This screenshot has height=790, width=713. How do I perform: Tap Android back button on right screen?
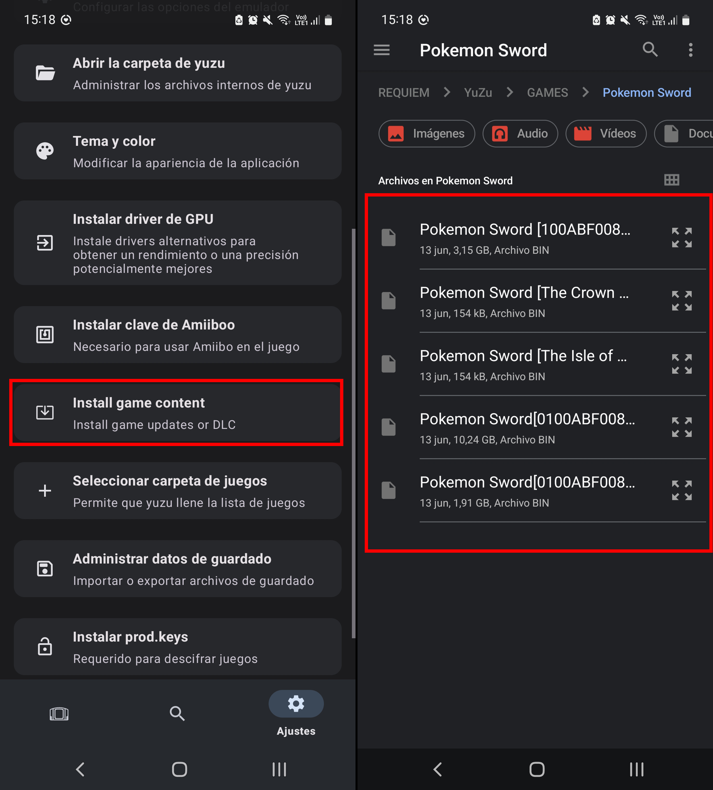click(437, 769)
